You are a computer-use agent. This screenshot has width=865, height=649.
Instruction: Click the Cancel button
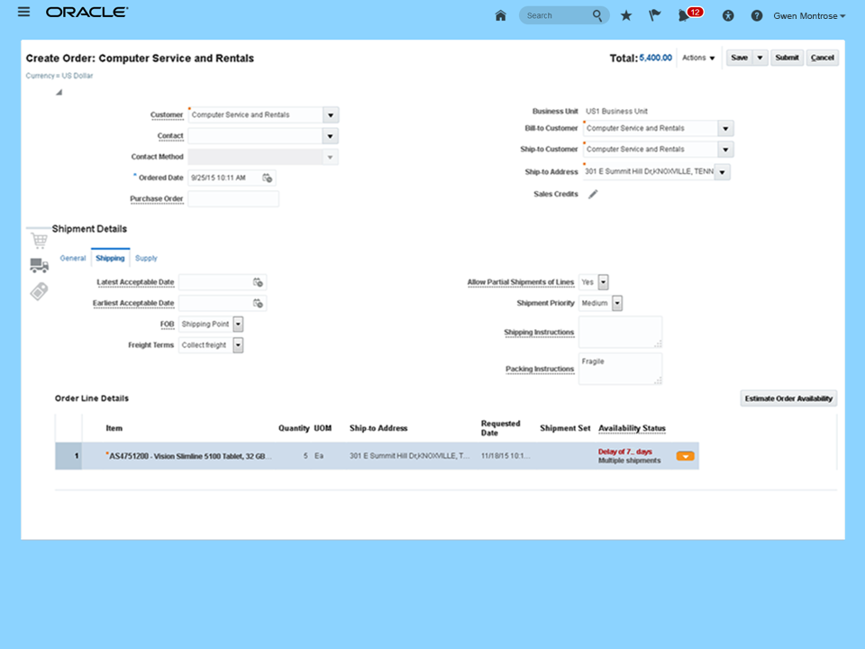(x=822, y=58)
